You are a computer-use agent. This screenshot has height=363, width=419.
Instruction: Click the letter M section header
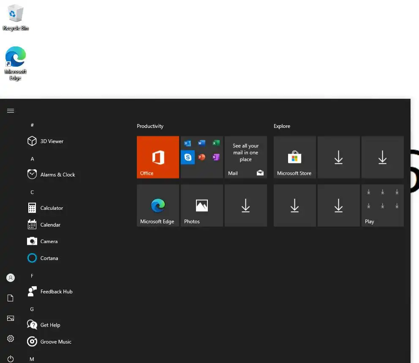[32, 359]
